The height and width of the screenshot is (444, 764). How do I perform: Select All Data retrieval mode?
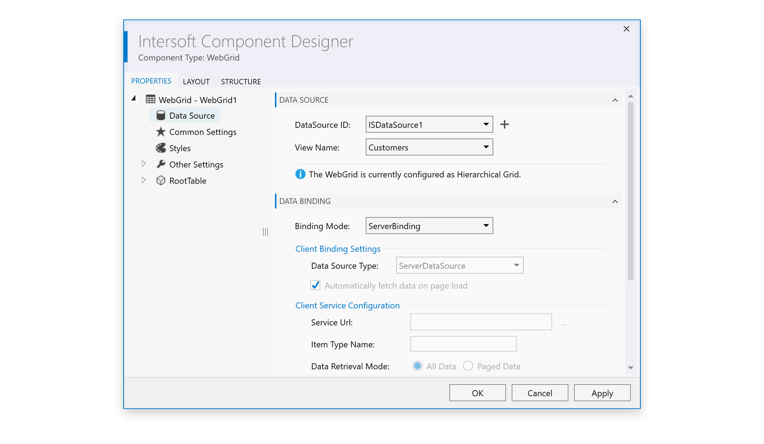click(417, 366)
